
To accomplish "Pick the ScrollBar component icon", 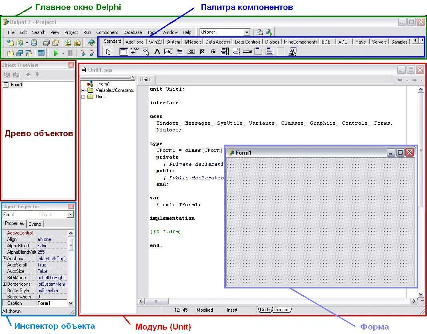I will tap(247, 51).
